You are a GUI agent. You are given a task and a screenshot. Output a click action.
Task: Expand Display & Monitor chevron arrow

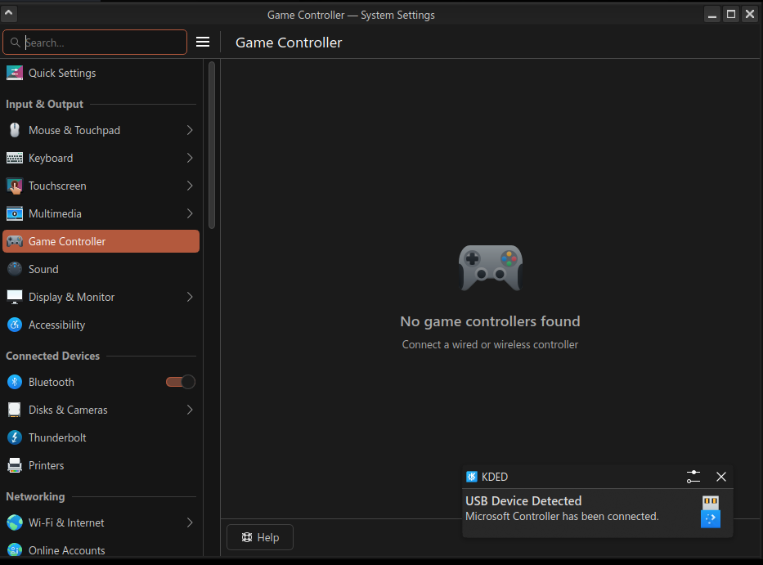(190, 297)
